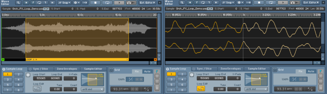327x94 pixels.
Task: Toggle loop 1 power button in right panel
Action: coord(191,75)
